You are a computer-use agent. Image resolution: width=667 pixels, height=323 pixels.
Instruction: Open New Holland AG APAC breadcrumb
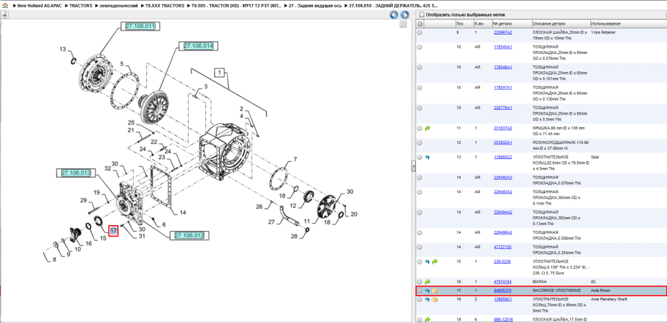(41, 7)
